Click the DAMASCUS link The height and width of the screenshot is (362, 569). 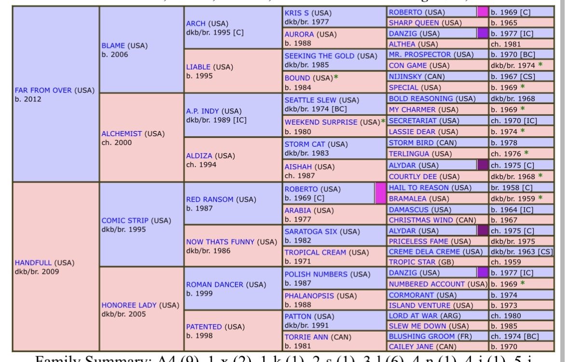point(409,210)
